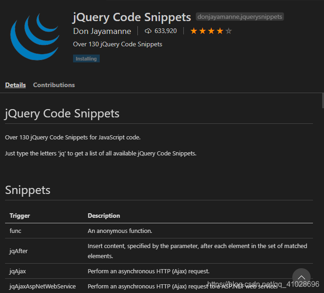The image size is (324, 293).
Task: Click 'Perform an asynchronous HTTP (Ajax) request.' cell
Action: click(148, 271)
